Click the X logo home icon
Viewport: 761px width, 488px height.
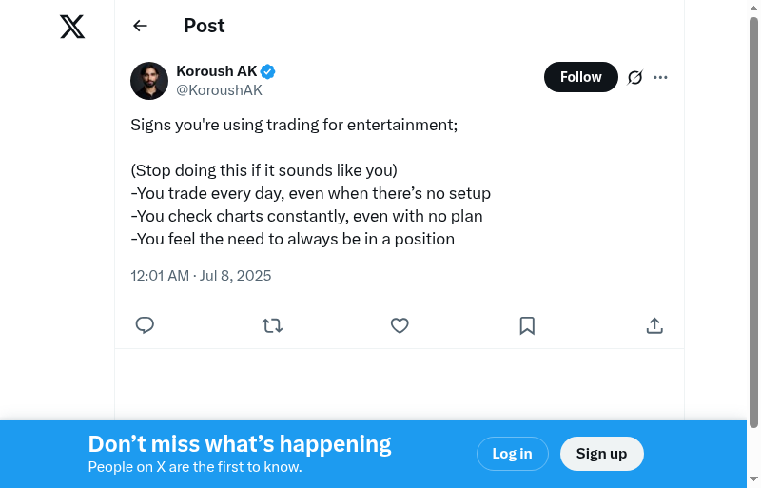click(72, 27)
